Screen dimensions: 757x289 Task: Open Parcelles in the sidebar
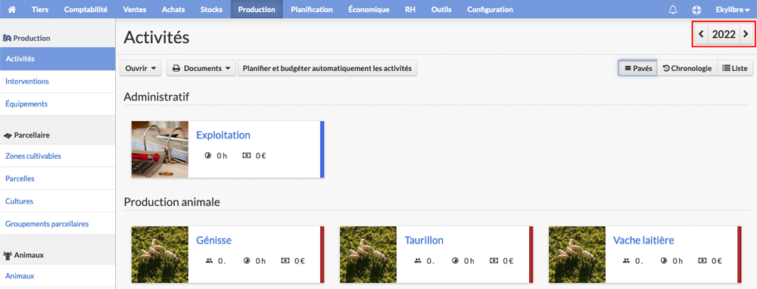point(58,179)
